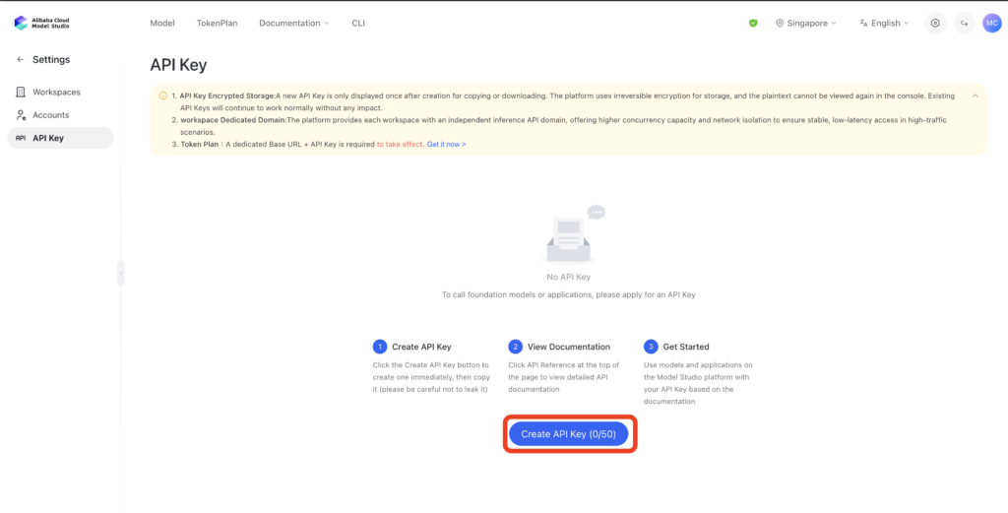Click the 'API Key Encrypted Storage' notice text
This screenshot has height=513, width=1008.
point(227,96)
